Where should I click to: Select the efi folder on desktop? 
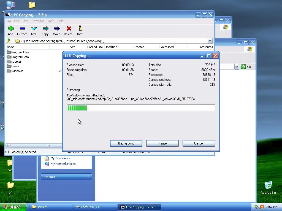click(10, 188)
